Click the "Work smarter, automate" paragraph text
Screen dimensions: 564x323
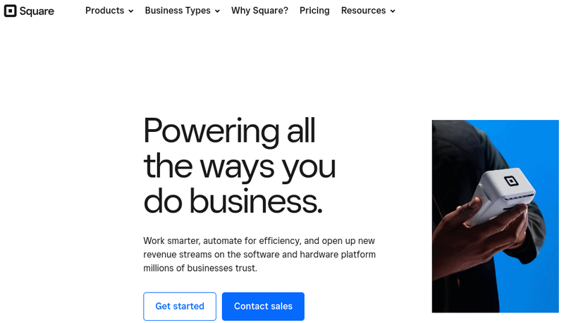[259, 255]
